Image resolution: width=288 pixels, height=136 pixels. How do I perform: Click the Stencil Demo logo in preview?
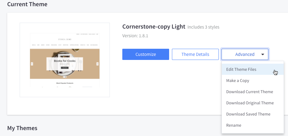click(x=65, y=39)
